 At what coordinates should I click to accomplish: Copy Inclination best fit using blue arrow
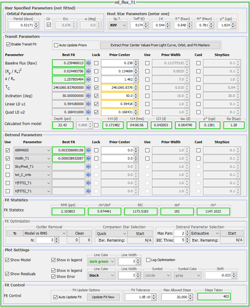pos(89,96)
